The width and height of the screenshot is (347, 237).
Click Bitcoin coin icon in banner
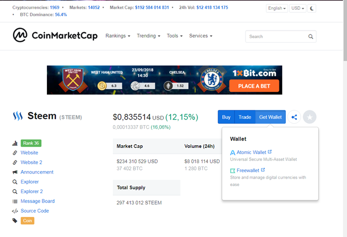pyautogui.click(x=102, y=86)
